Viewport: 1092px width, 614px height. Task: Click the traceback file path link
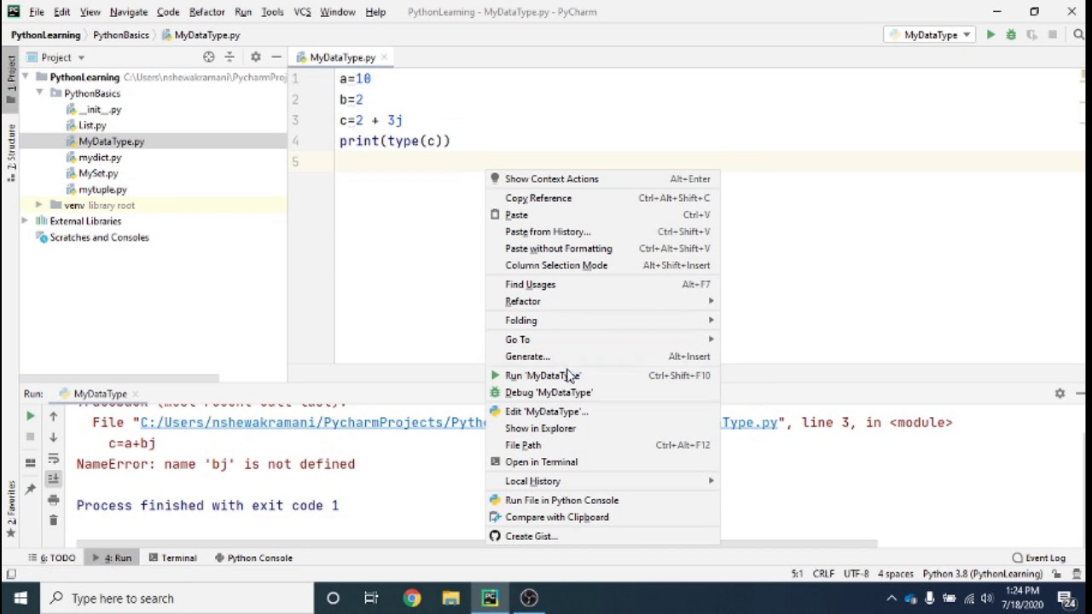pos(460,422)
